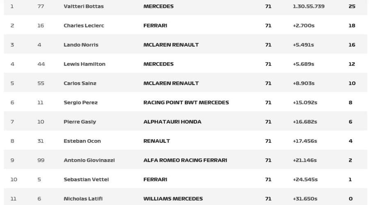Click car number 77 cell
The image size is (369, 205).
pos(41,6)
